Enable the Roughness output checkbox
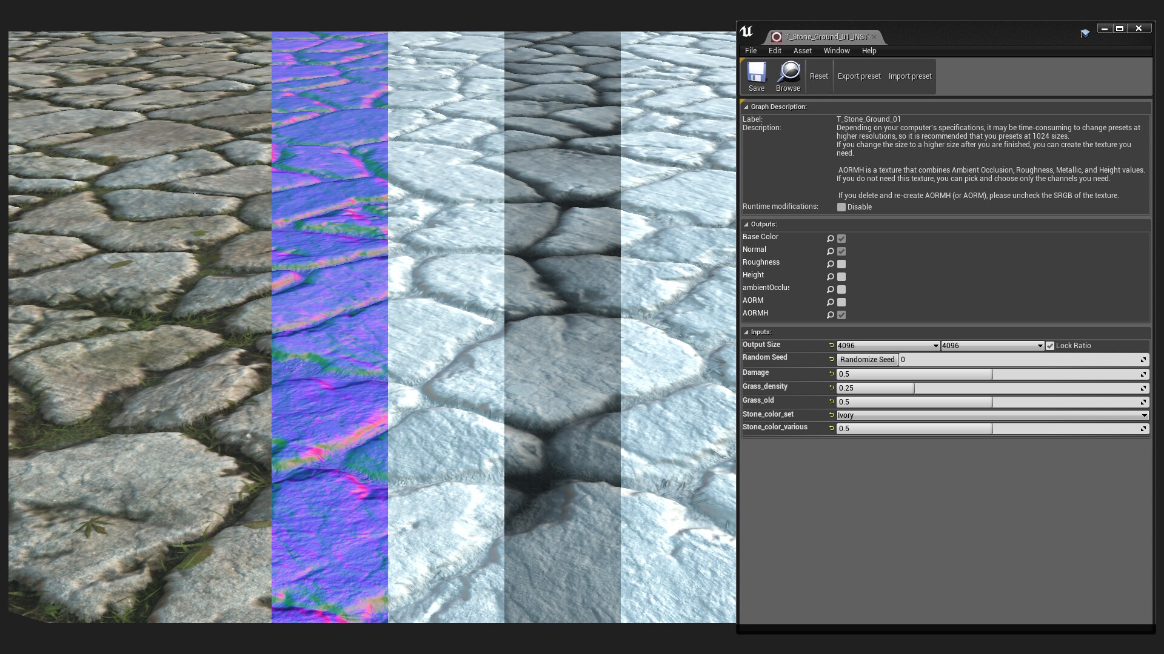This screenshot has width=1164, height=654. [841, 264]
